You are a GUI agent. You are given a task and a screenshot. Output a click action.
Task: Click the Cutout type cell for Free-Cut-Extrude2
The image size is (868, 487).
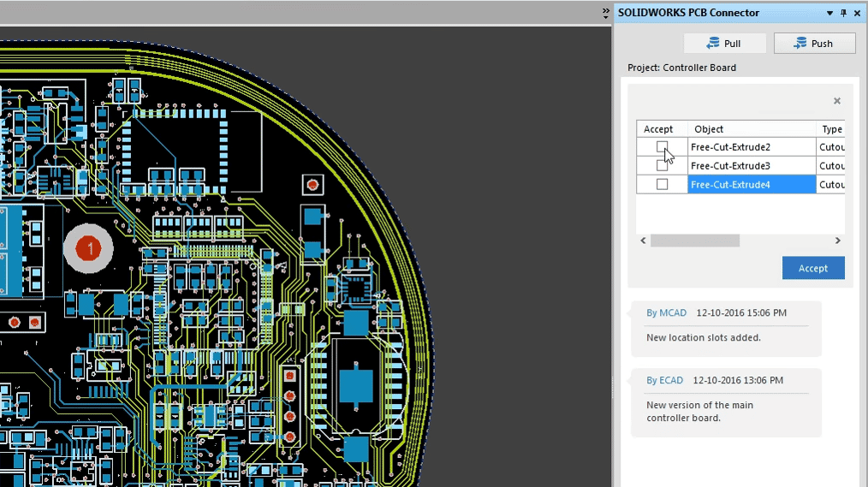click(x=831, y=146)
